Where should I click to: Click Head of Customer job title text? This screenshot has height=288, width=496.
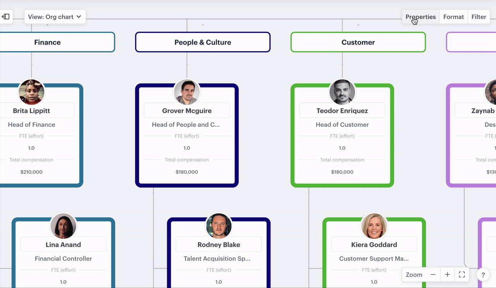coord(342,125)
